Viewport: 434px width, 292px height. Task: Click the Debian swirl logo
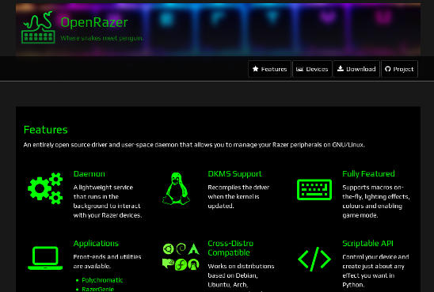181,248
